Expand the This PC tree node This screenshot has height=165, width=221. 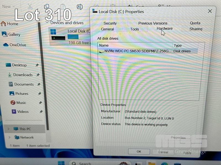click(x=9, y=129)
